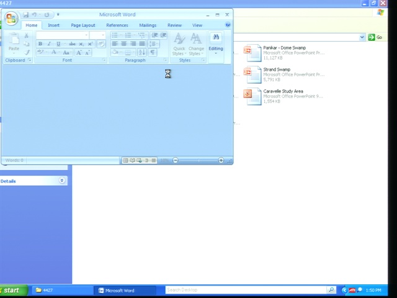Click the Undo arrow in Quick Access Toolbar
Image resolution: width=397 pixels, height=298 pixels.
34,15
